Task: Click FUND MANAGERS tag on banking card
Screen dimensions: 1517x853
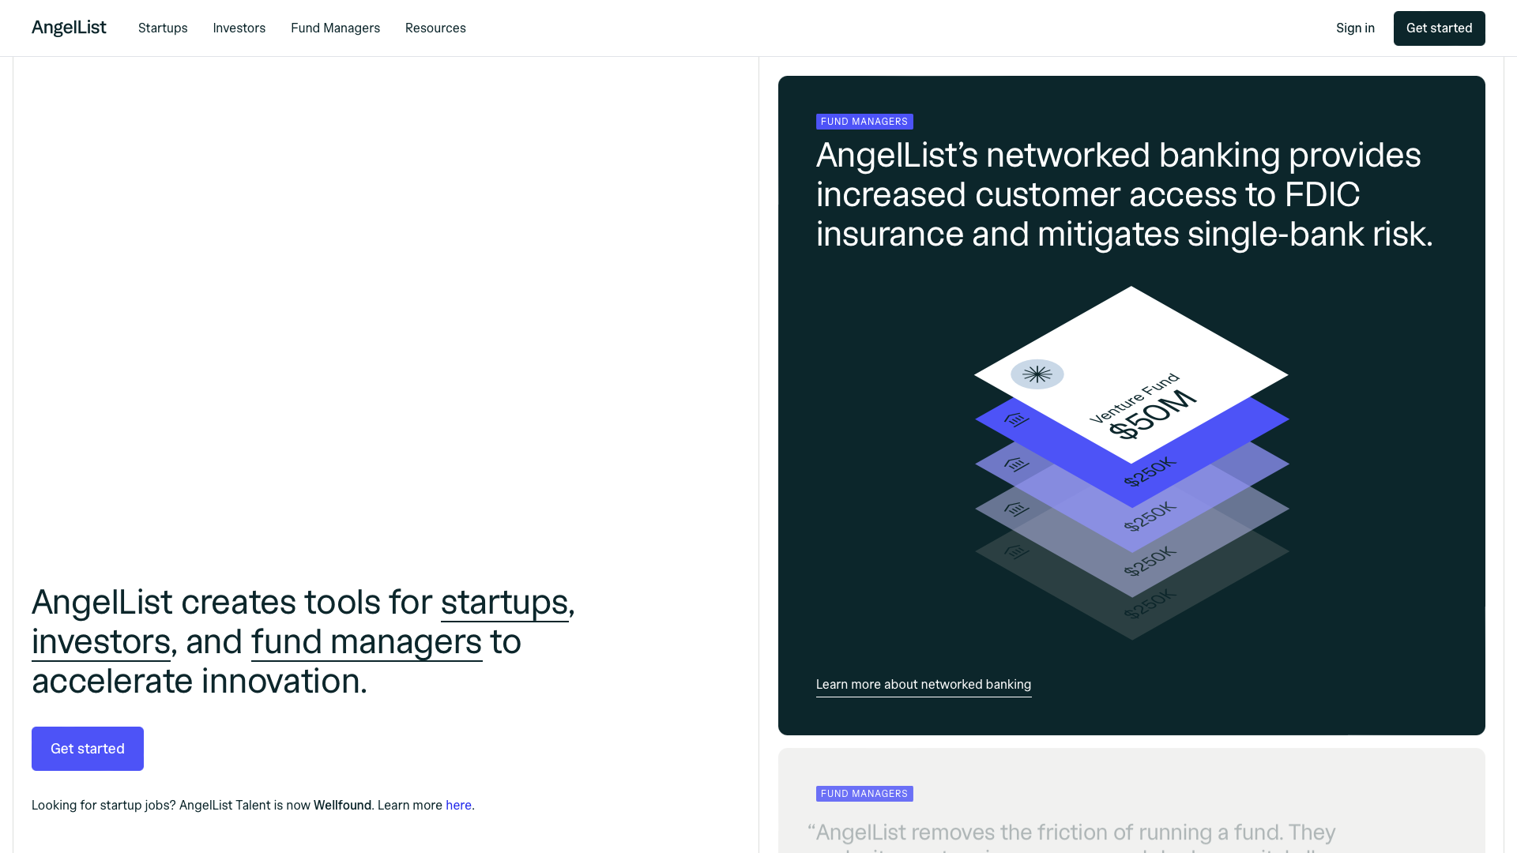Action: pyautogui.click(x=864, y=122)
